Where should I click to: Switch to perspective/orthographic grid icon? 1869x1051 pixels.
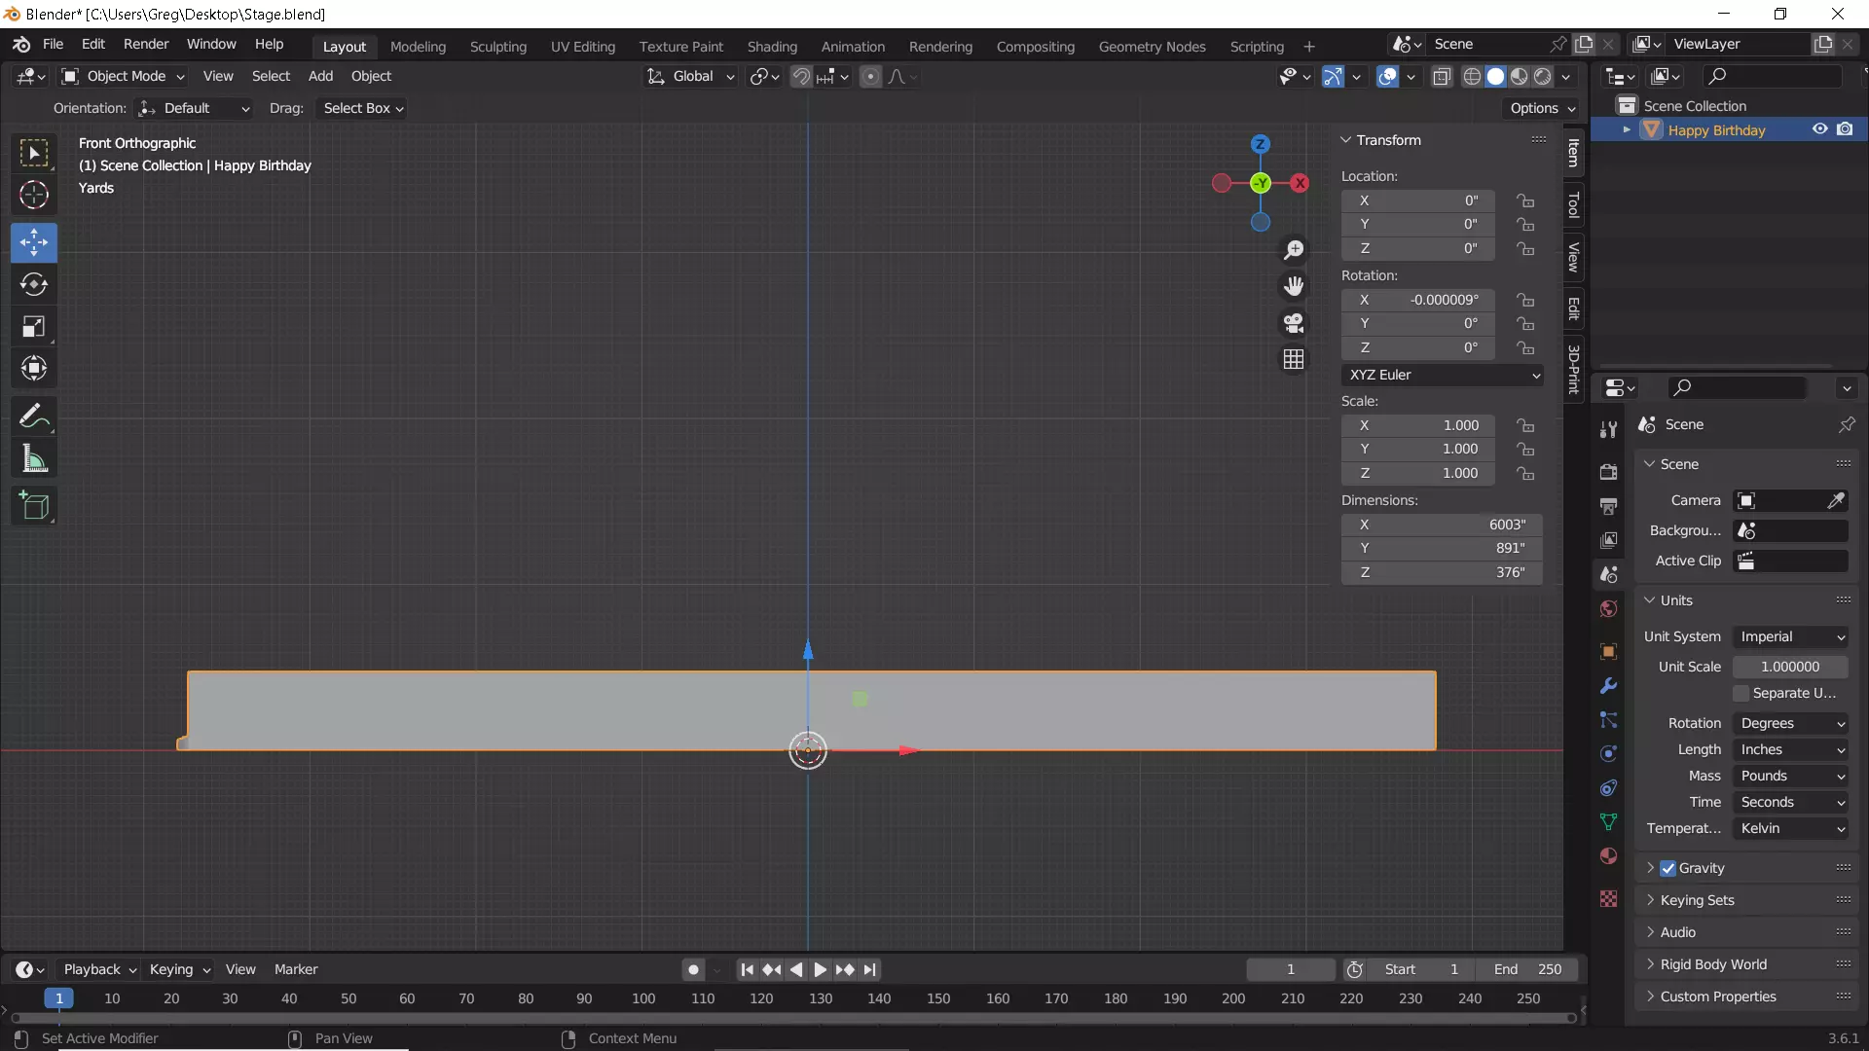(1294, 359)
